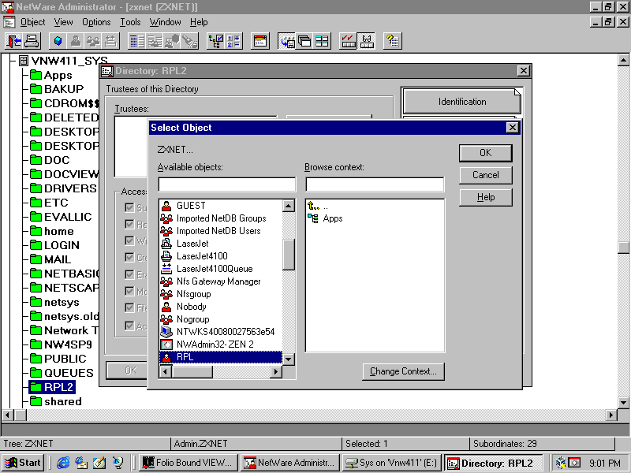This screenshot has width=631, height=473.
Task: Open the Window menu
Action: [x=166, y=22]
